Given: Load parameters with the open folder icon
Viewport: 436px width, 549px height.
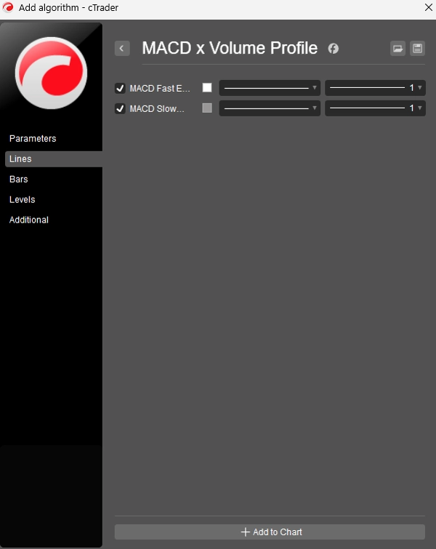Looking at the screenshot, I should [398, 48].
